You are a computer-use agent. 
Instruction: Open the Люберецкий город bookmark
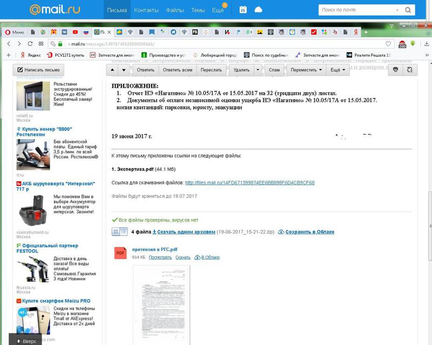pyautogui.click(x=214, y=55)
